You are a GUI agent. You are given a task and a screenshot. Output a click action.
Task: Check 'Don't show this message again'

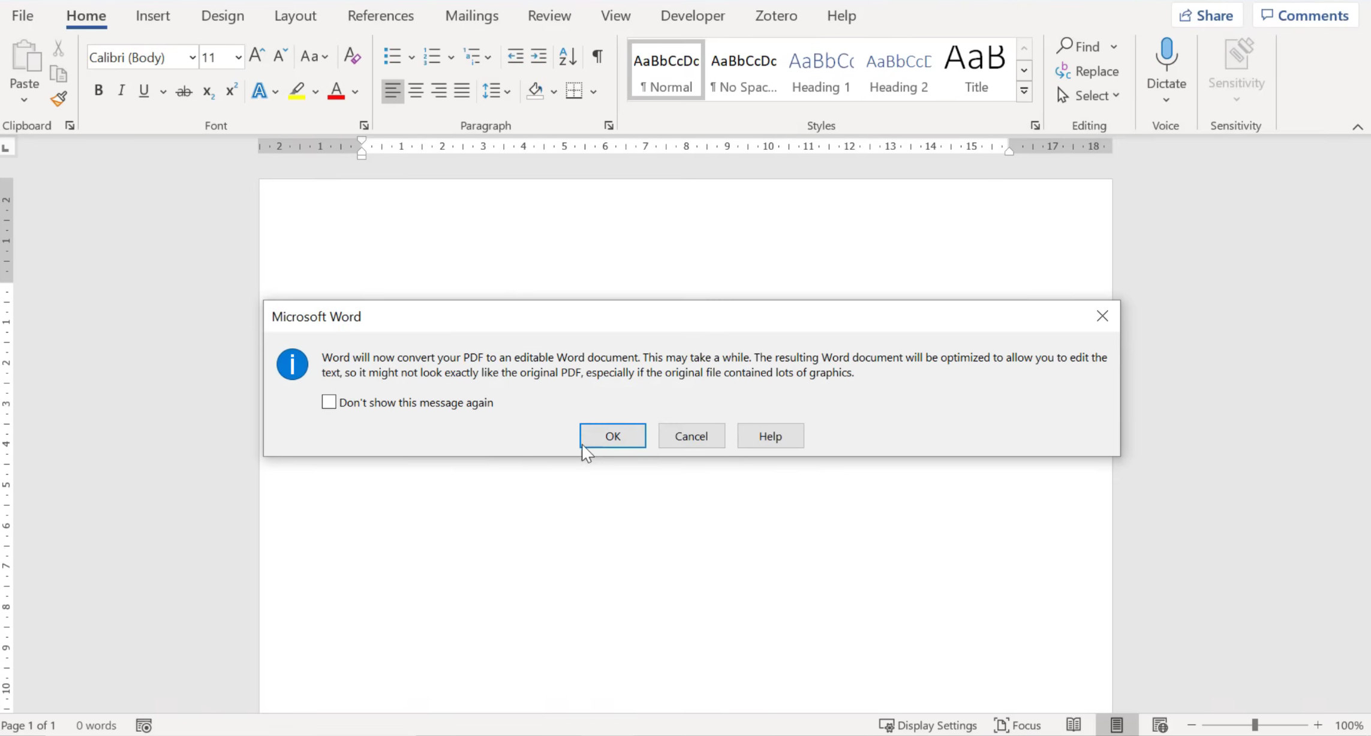click(x=329, y=402)
